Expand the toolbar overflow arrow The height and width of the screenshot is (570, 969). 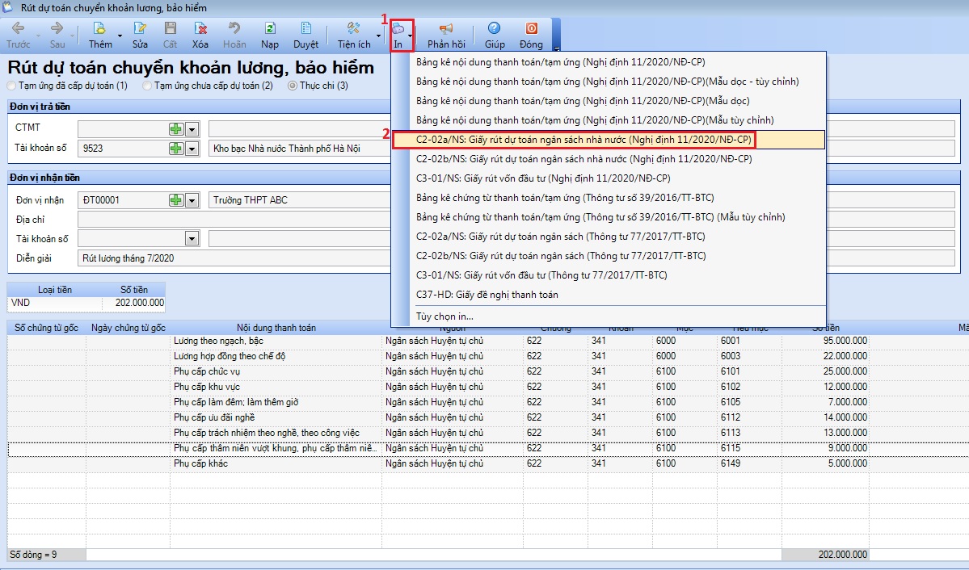pos(557,48)
